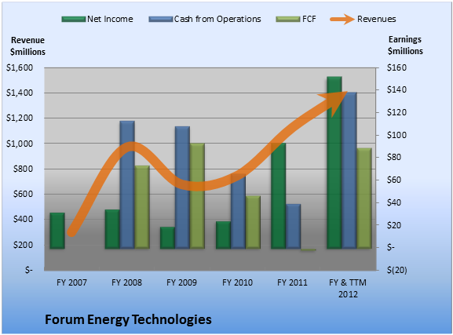Select the 'Cash from Operations' legend label
453x335 pixels.
(217, 19)
